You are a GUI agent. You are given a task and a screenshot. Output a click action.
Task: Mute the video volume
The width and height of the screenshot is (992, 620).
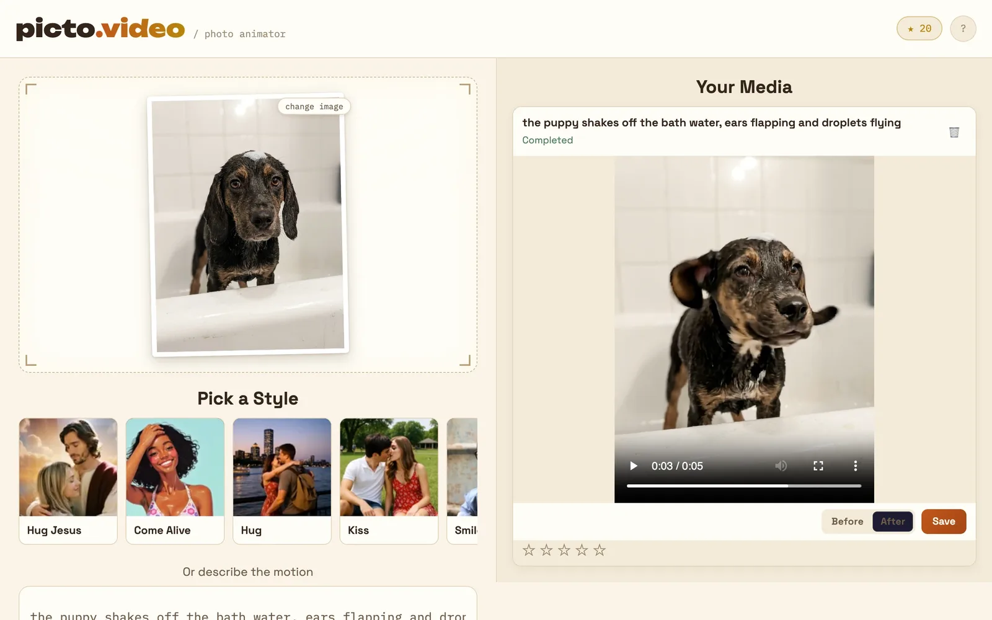pyautogui.click(x=781, y=466)
